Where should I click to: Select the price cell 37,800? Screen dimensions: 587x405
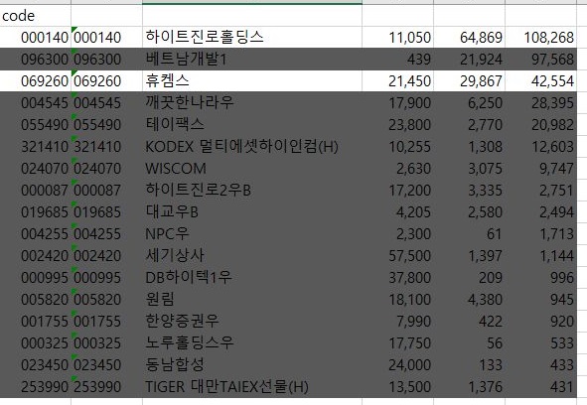coord(398,277)
